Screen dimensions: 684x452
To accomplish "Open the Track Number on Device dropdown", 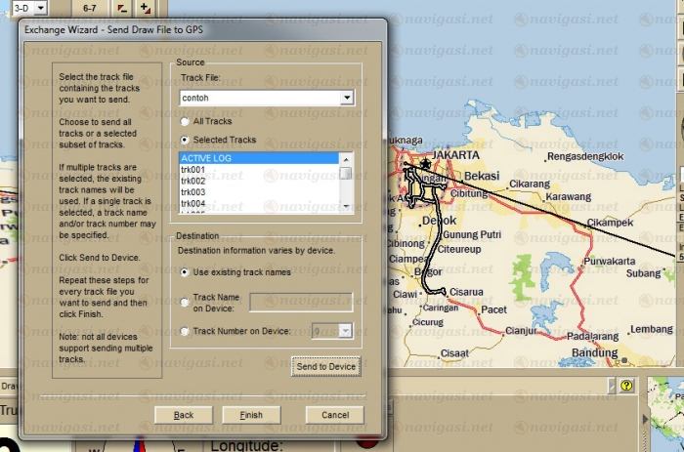I will (x=346, y=331).
